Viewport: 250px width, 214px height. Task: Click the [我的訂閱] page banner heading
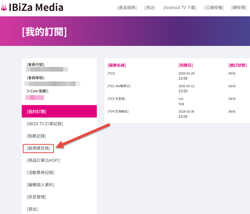click(44, 32)
